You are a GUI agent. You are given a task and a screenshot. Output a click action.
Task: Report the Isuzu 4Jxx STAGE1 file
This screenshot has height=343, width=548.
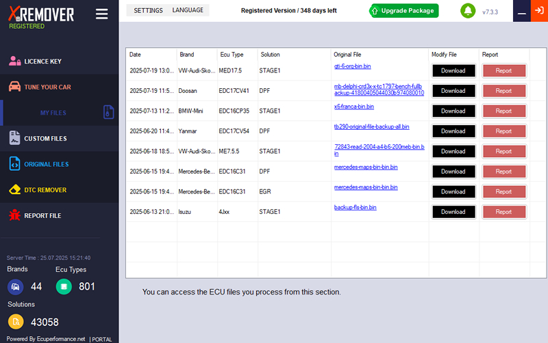tap(503, 212)
